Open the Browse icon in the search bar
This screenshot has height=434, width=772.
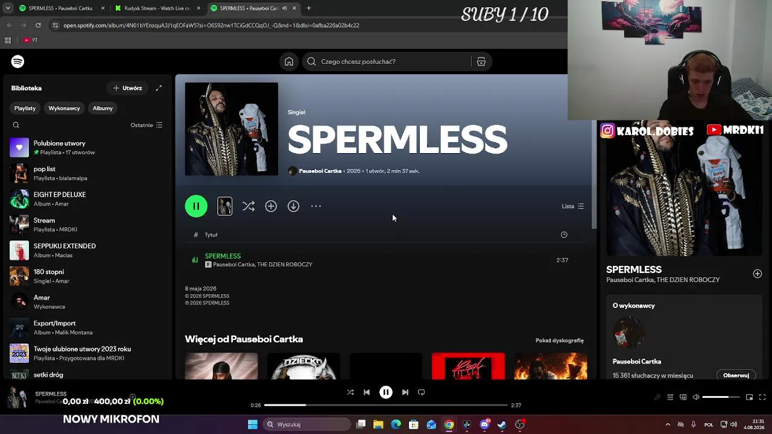click(481, 61)
